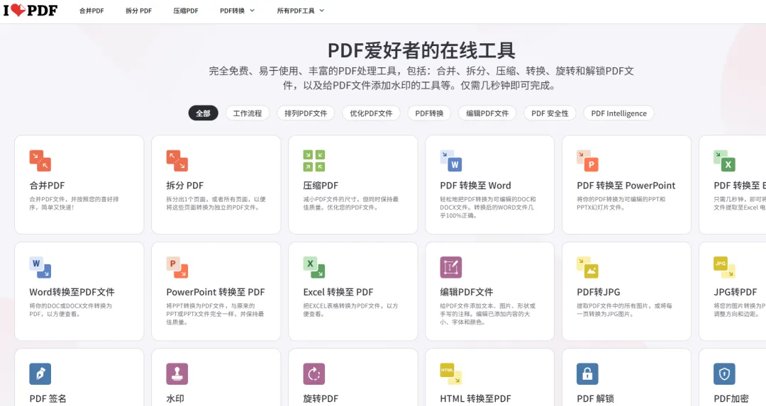
Task: Select the PDF Intelligence filter tab
Action: pos(619,113)
